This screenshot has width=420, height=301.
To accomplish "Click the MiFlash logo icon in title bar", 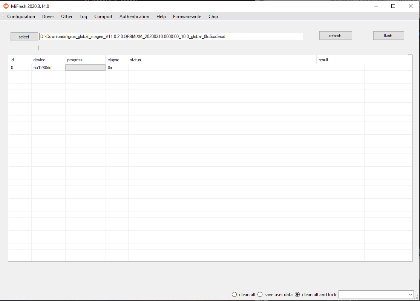I will (x=6, y=6).
